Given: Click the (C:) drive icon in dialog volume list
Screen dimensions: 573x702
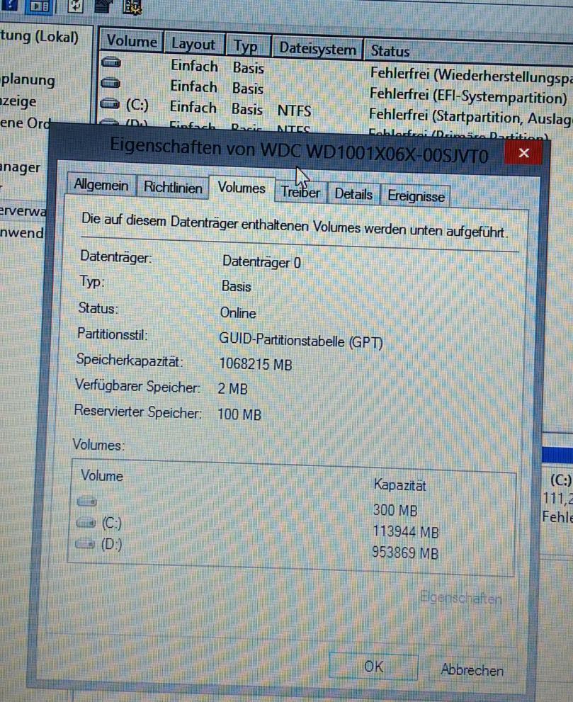Looking at the screenshot, I should coord(86,522).
